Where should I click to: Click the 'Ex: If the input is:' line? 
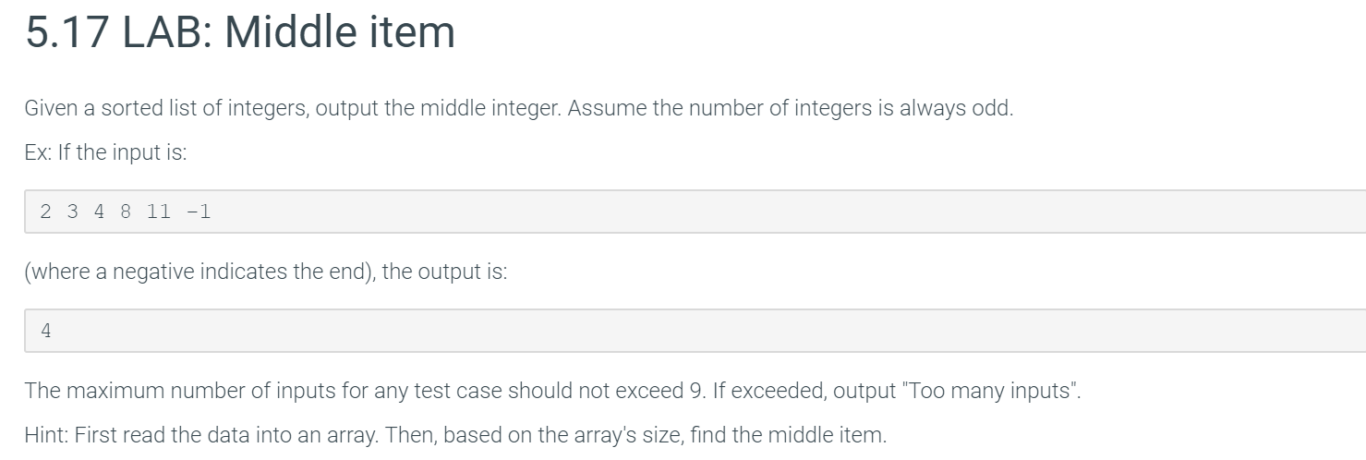(x=105, y=153)
